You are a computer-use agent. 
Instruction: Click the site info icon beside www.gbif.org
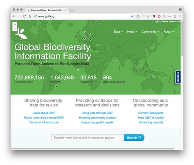(36, 16)
